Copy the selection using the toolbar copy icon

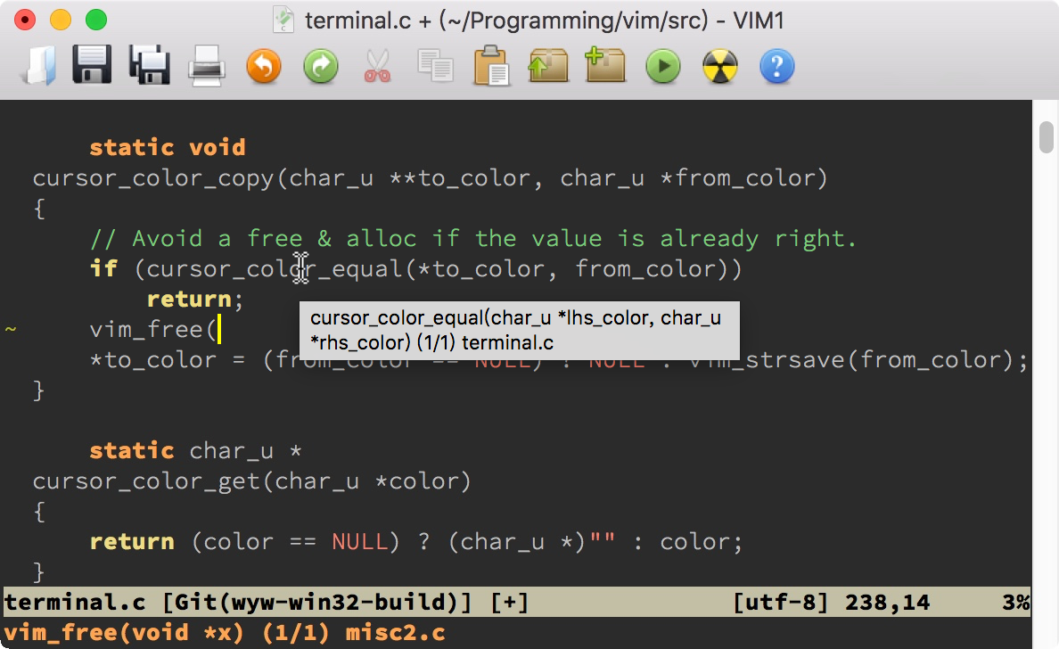point(435,66)
